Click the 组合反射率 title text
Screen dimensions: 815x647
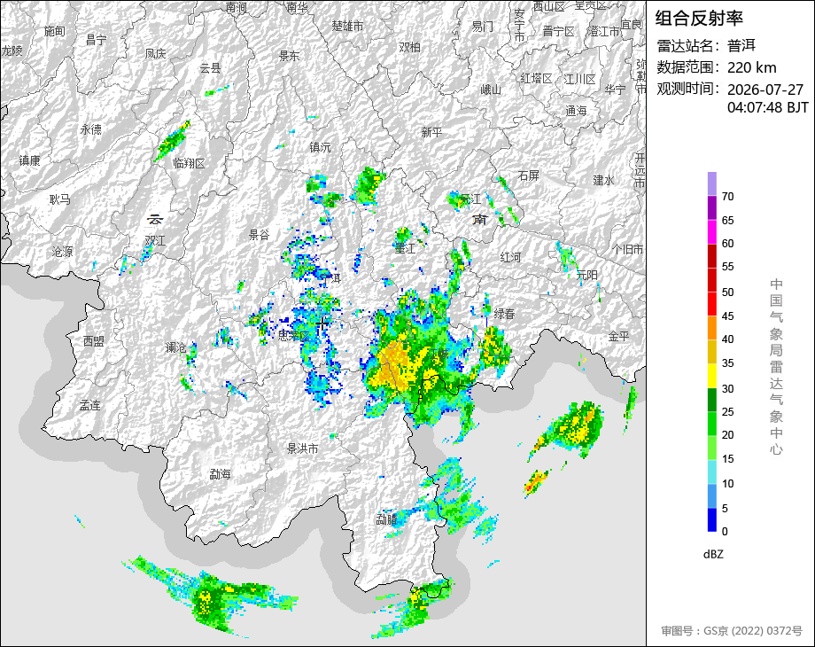(x=699, y=19)
